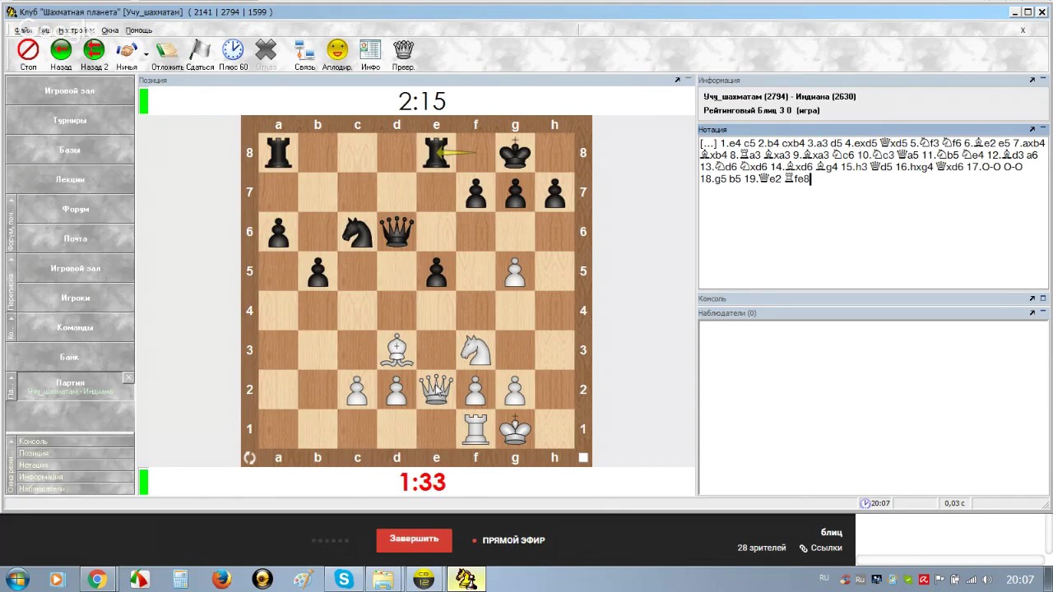Open the Турниры sidebar section
Image resolution: width=1053 pixels, height=592 pixels.
pyautogui.click(x=70, y=120)
